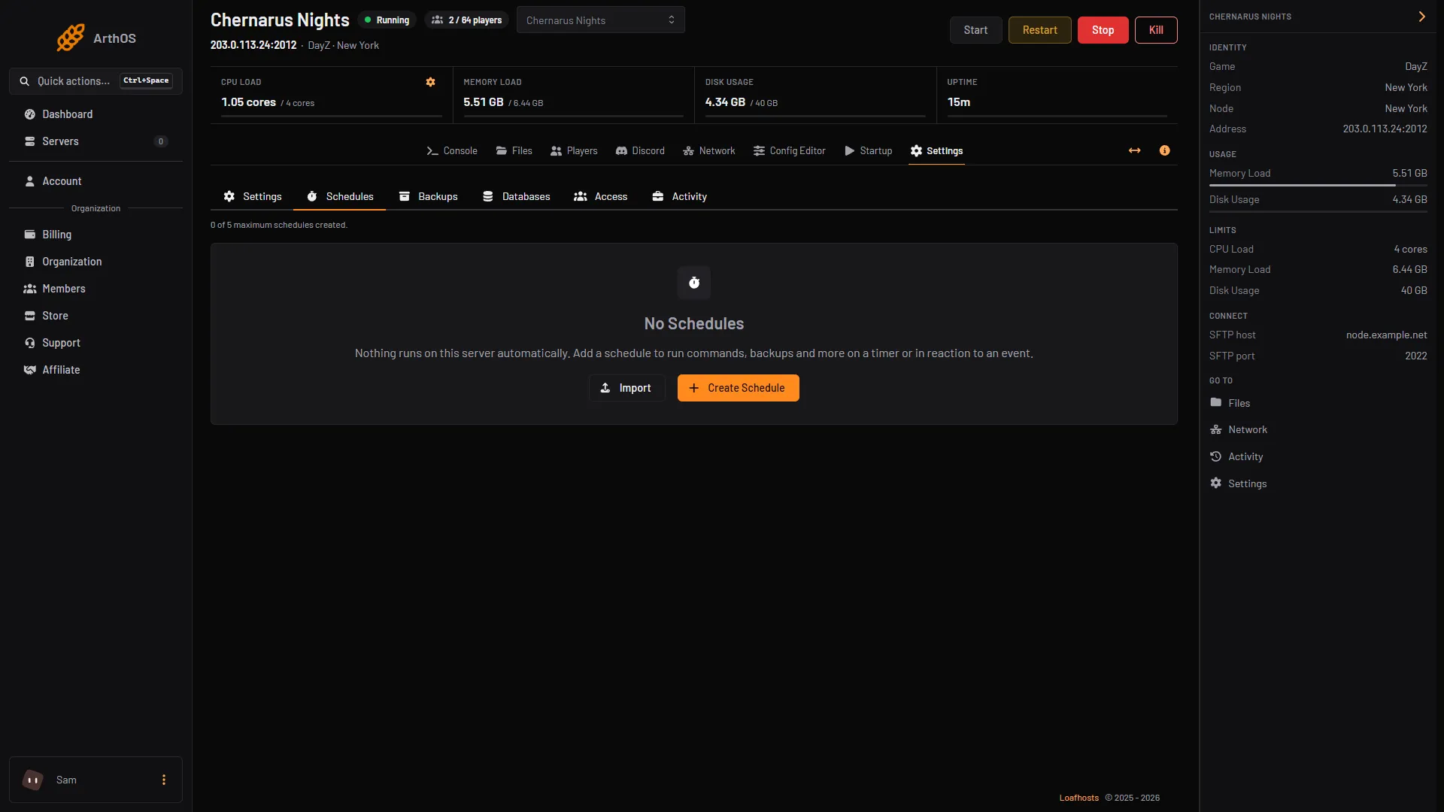Open the Chernarus Nights server selector dropdown

pos(600,20)
